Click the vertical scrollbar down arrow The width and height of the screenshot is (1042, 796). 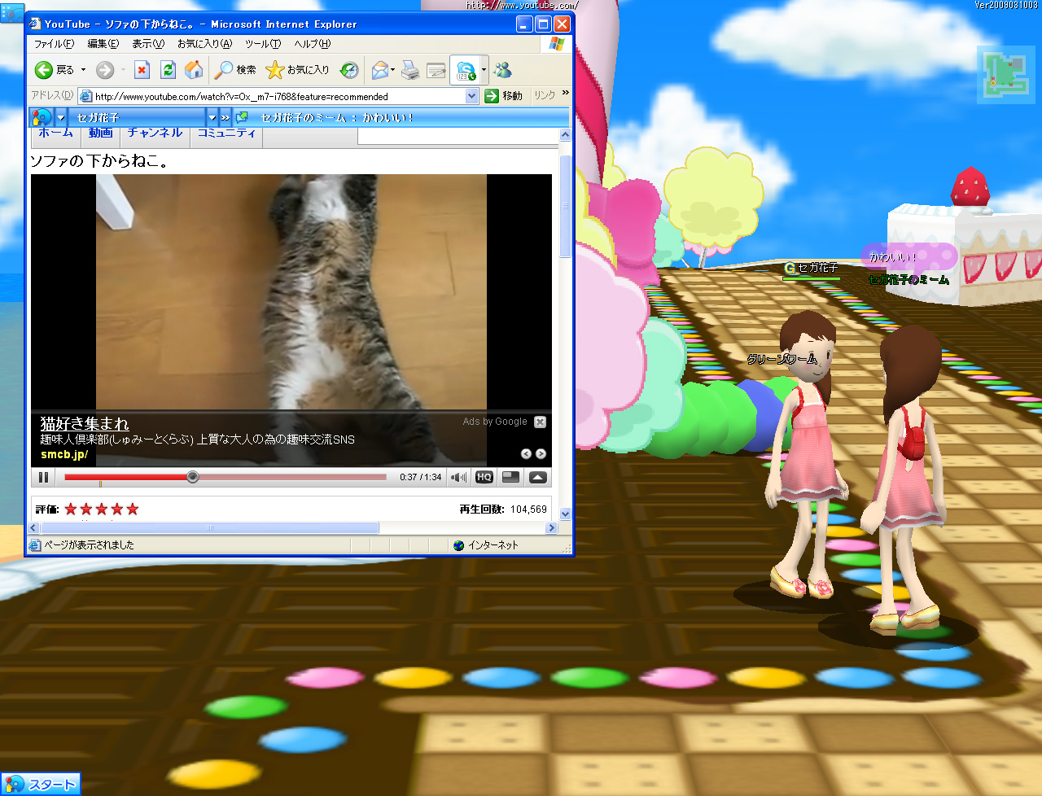pyautogui.click(x=566, y=514)
